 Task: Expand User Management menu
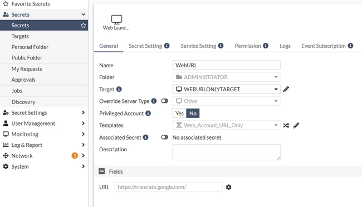pyautogui.click(x=84, y=123)
